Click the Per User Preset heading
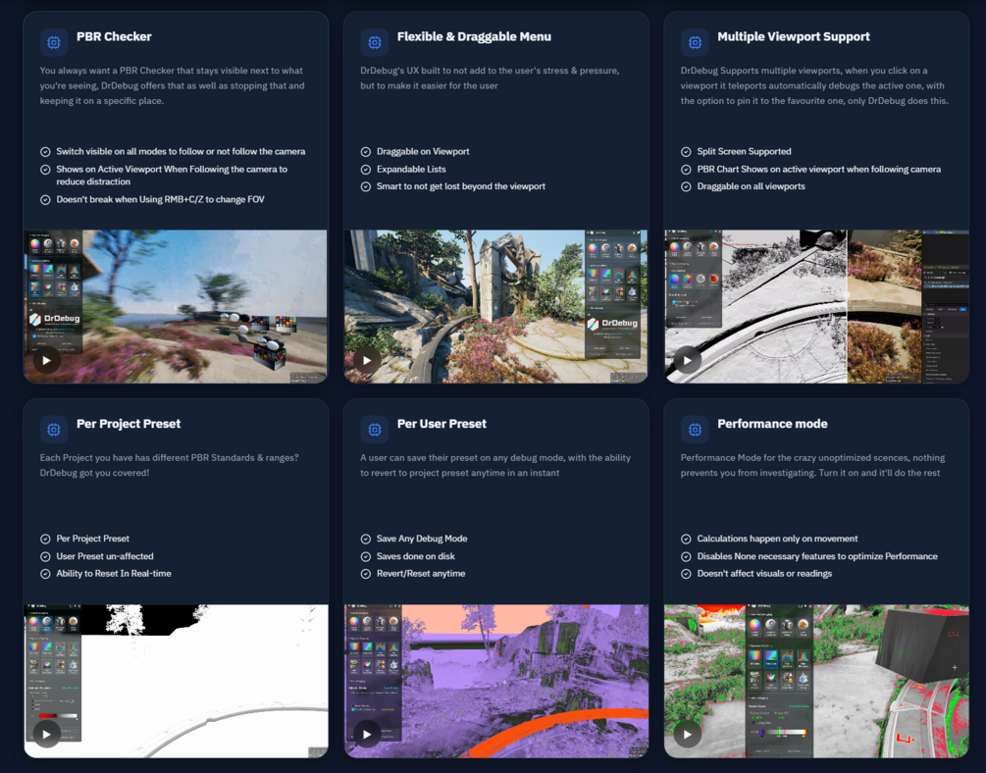Viewport: 986px width, 773px height. click(x=441, y=424)
